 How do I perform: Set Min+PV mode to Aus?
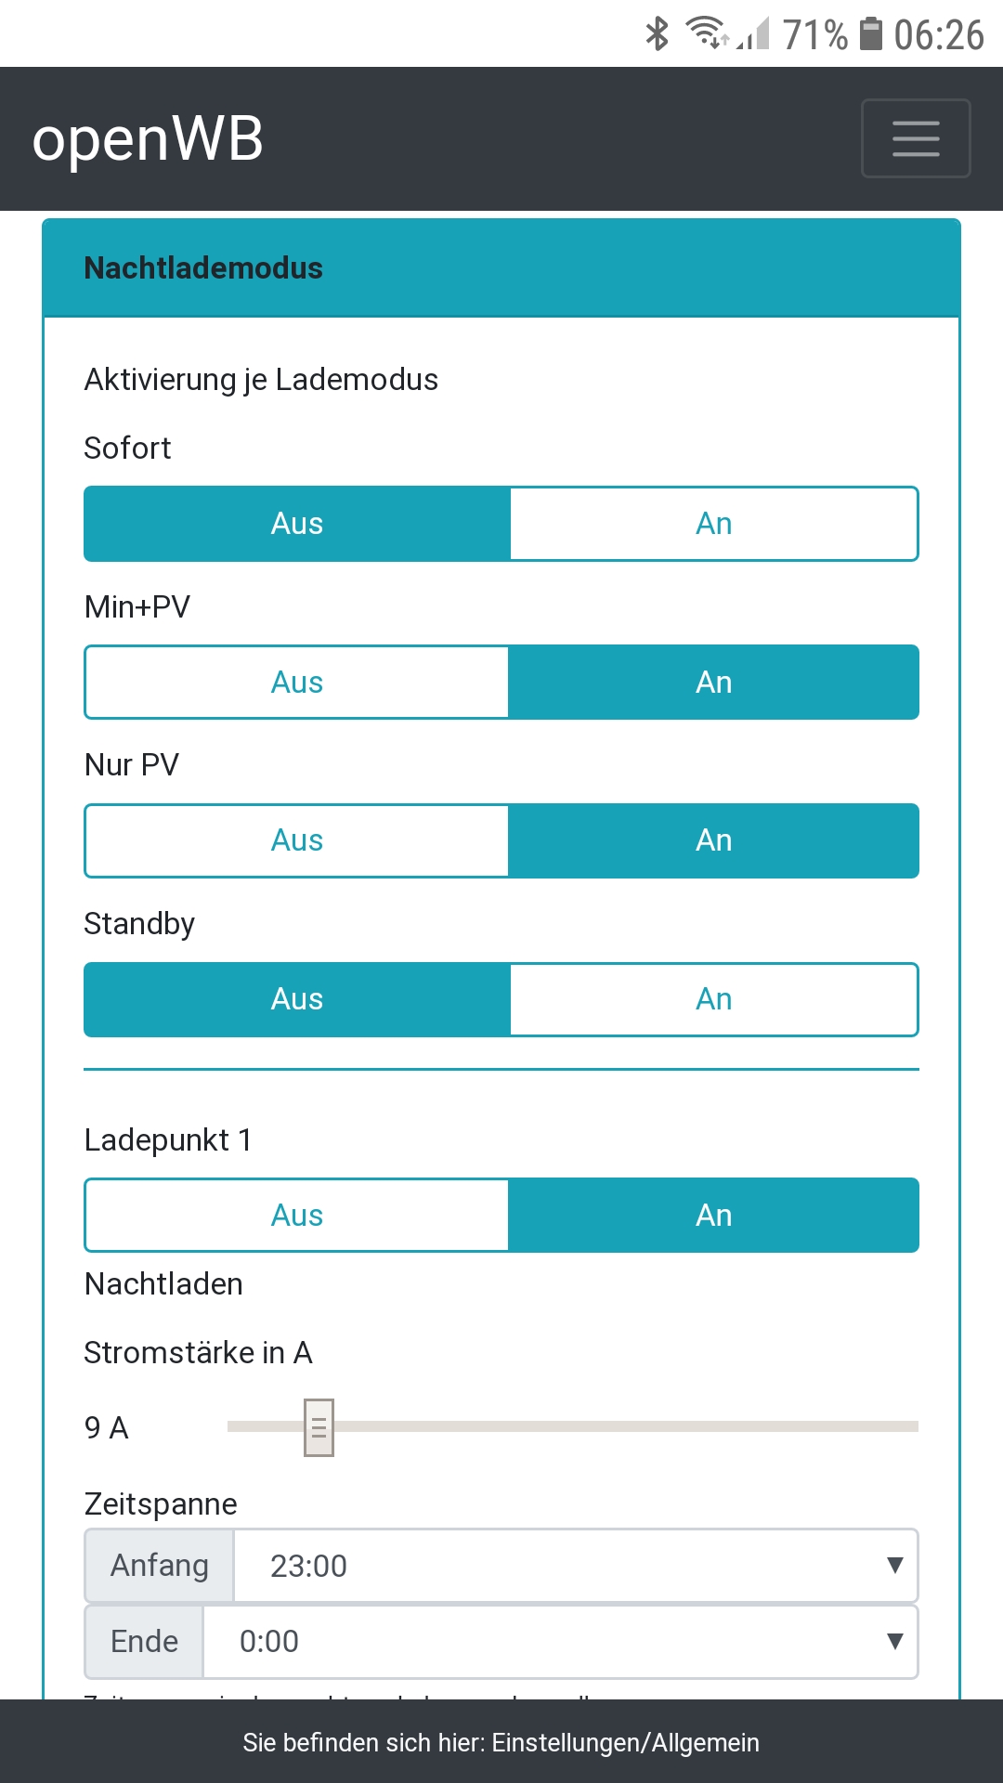click(297, 683)
